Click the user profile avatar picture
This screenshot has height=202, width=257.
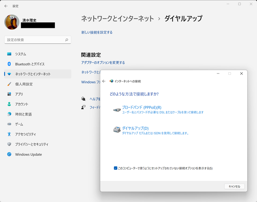click(12, 22)
